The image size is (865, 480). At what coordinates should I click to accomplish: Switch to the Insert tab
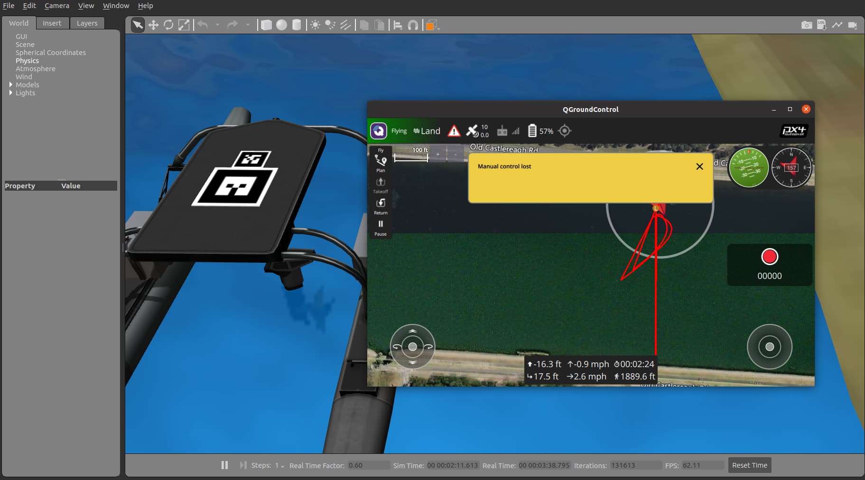click(x=52, y=23)
